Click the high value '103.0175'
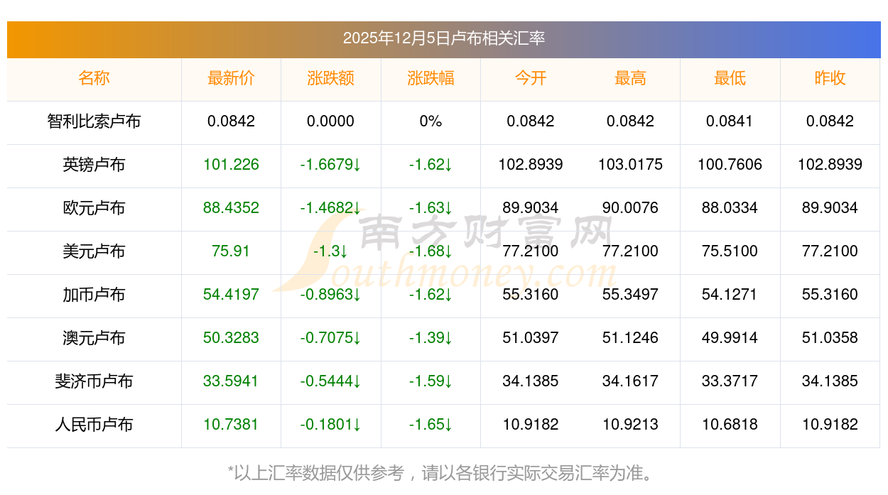The height and width of the screenshot is (495, 888). pos(630,165)
